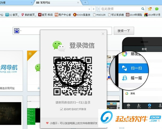162x129 pixels.
Task: Click the 朋友圈 icon on phone screen
Action: (124, 54)
